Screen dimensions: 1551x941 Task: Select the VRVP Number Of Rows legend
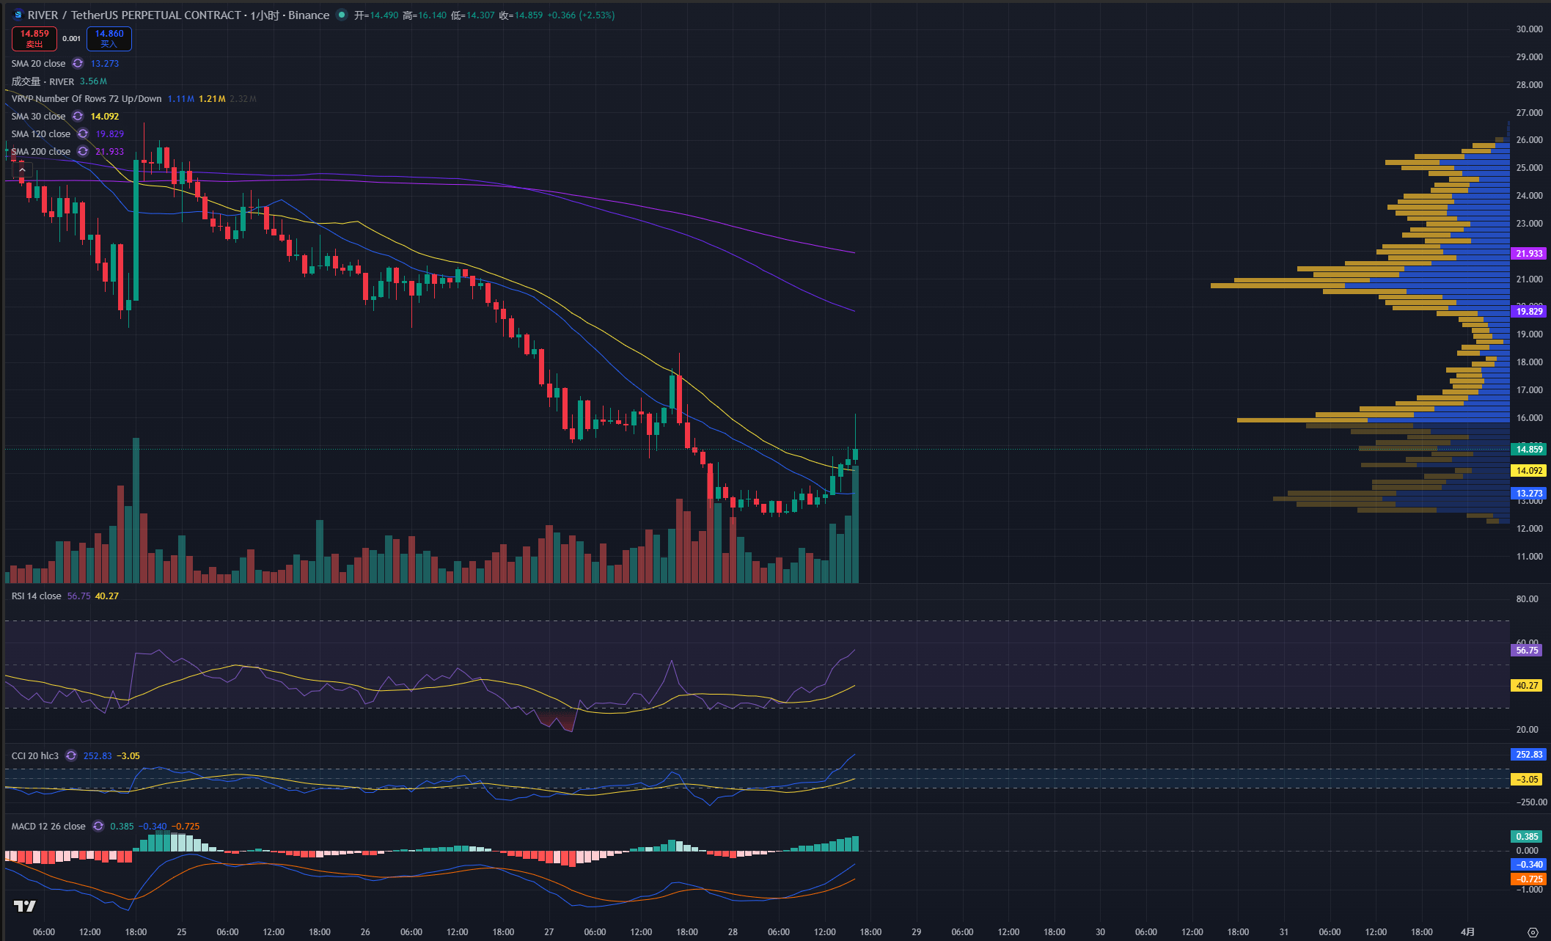87,99
